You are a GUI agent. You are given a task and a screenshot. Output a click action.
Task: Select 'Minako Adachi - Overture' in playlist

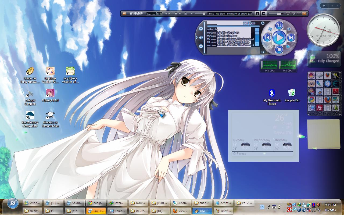pyautogui.click(x=223, y=33)
